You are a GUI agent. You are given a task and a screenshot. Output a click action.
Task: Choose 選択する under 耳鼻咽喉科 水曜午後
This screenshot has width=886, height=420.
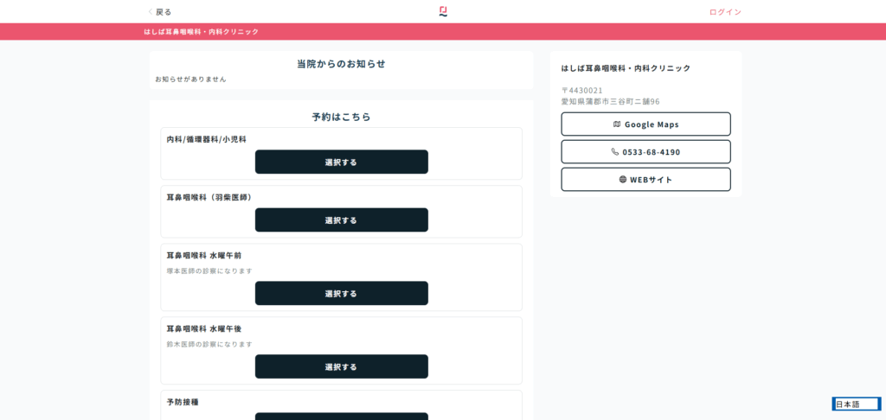(x=341, y=366)
